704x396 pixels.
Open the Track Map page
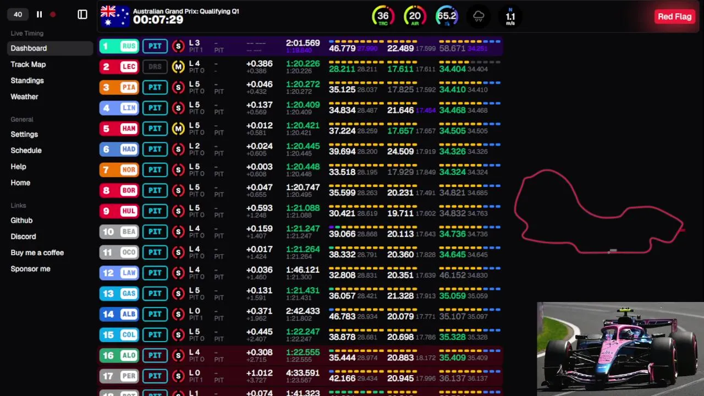[x=28, y=64]
